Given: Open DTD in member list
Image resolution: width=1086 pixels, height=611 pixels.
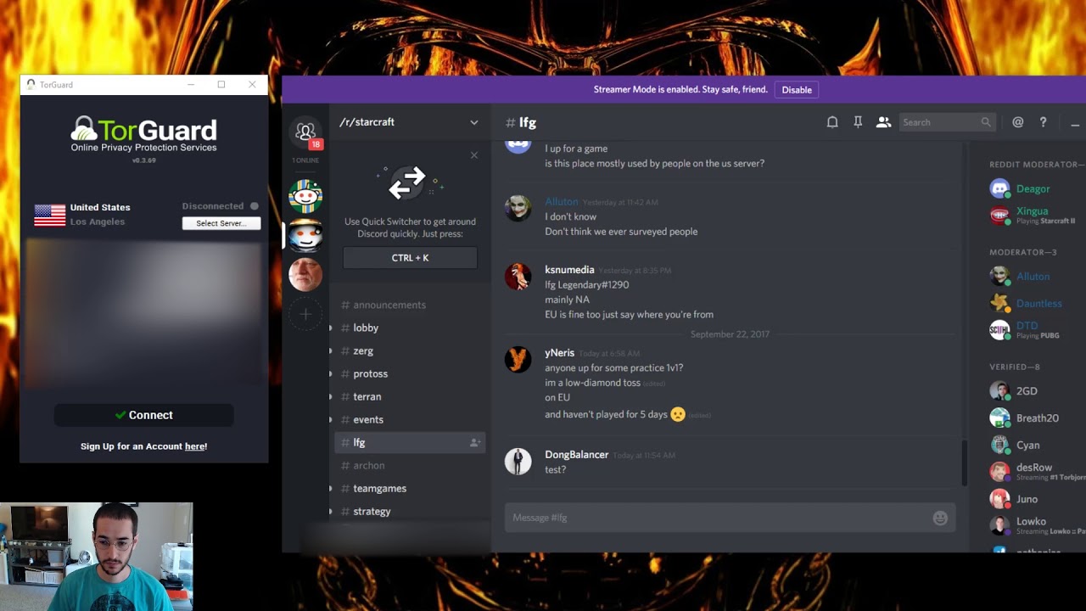Looking at the screenshot, I should 1037,330.
